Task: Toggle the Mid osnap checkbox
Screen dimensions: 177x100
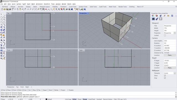Action: coord(18,90)
